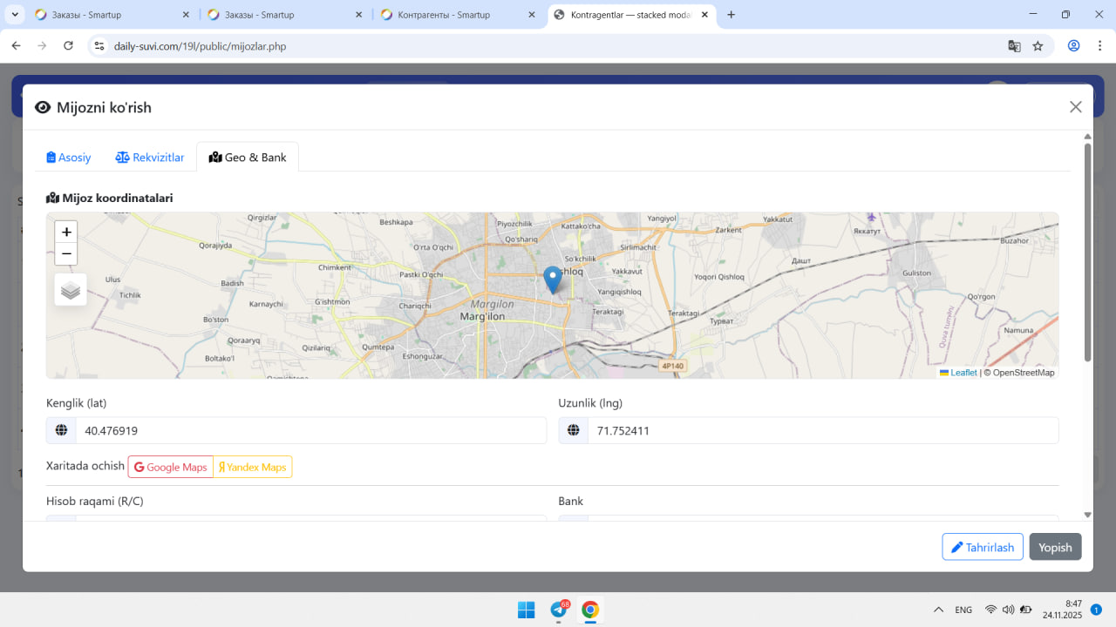1116x627 pixels.
Task: Open location in Google Maps
Action: pos(171,468)
